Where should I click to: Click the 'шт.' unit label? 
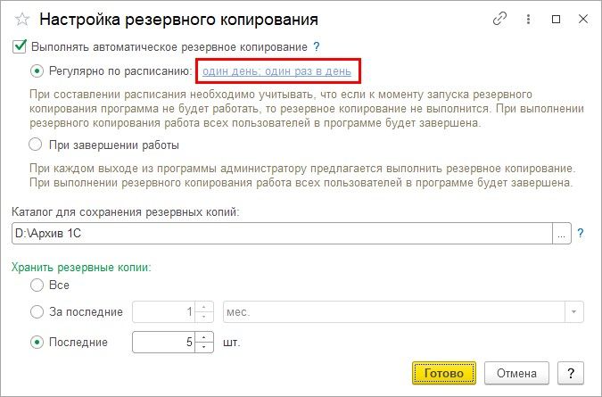click(232, 342)
